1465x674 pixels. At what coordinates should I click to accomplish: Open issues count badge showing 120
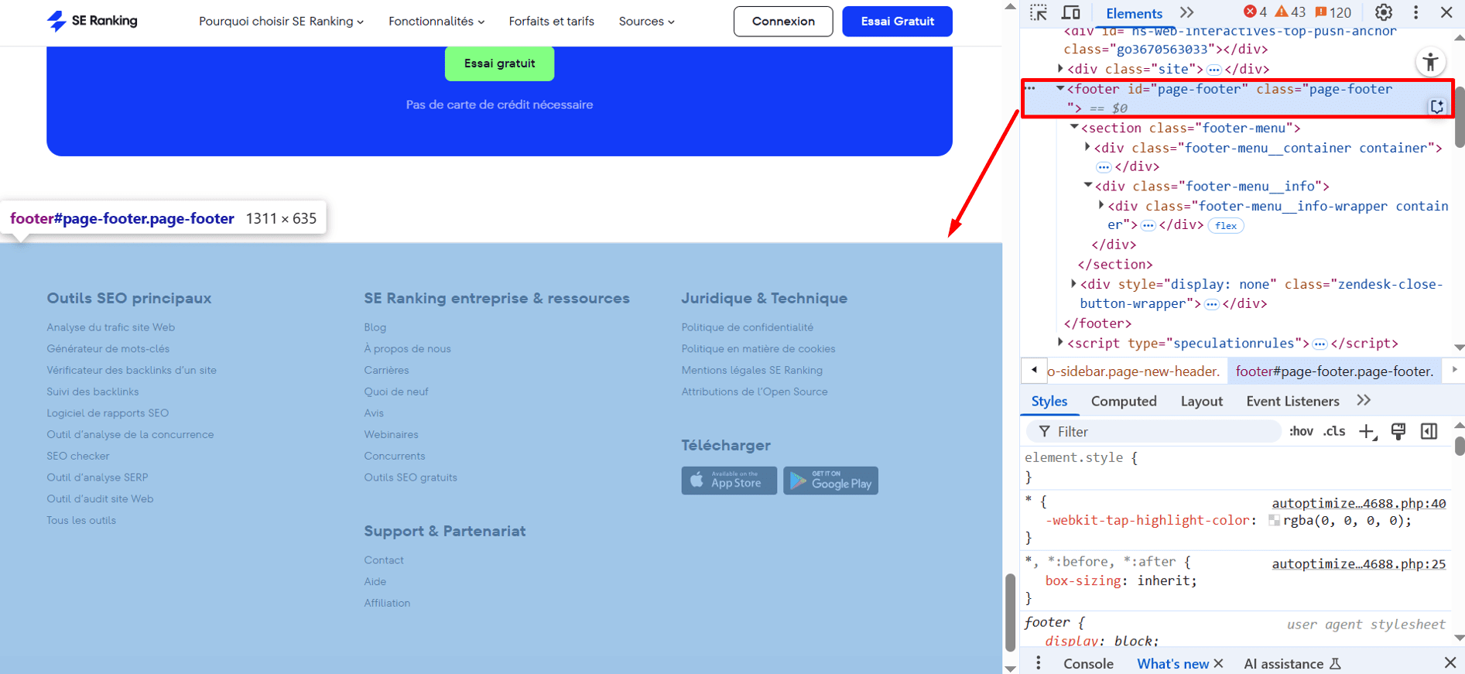pos(1333,12)
